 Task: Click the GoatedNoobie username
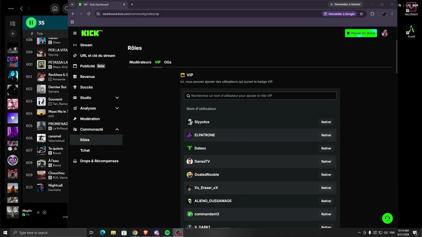[207, 175]
